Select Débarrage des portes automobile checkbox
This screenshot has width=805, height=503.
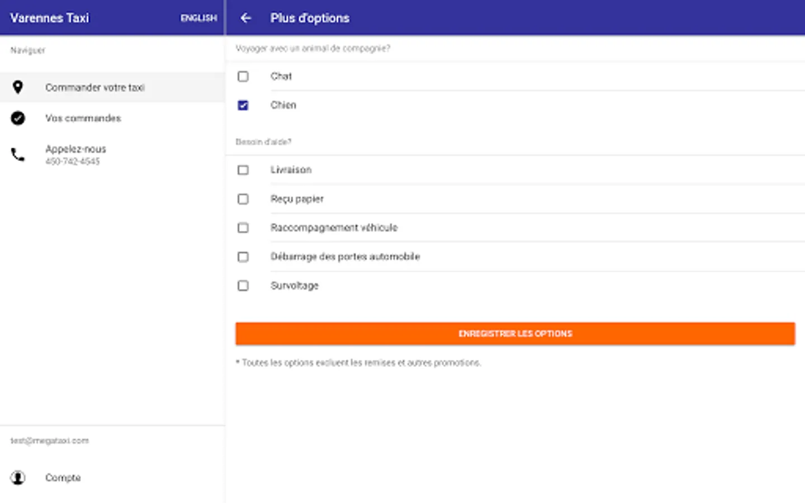click(243, 257)
